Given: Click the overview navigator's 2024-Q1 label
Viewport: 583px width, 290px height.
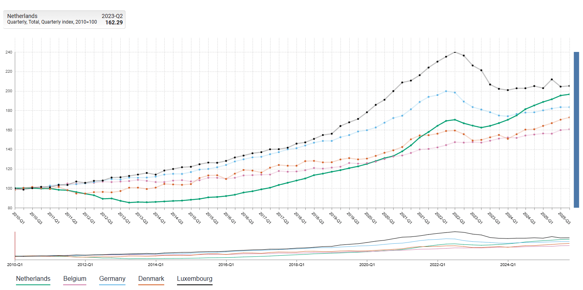Looking at the screenshot, I should (507, 264).
